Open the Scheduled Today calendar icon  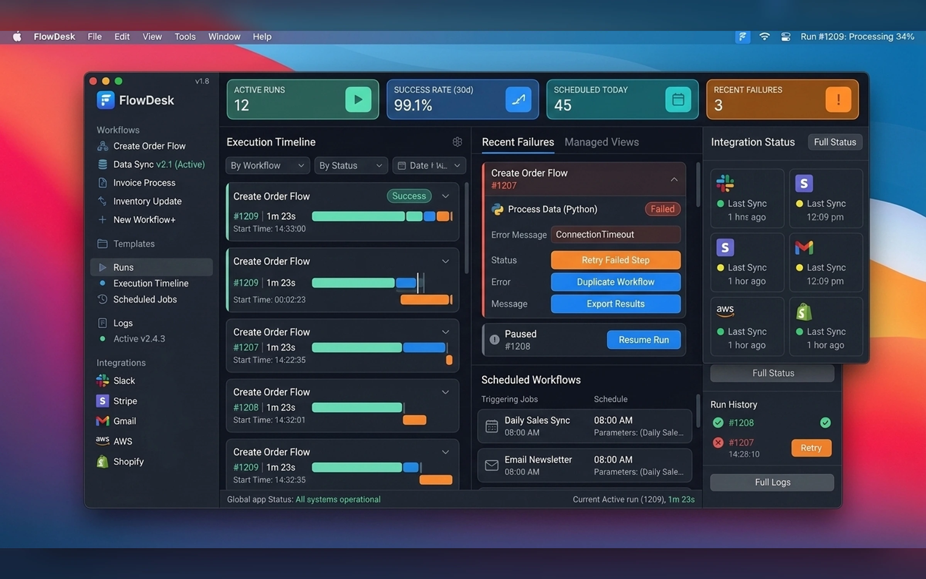(x=678, y=100)
